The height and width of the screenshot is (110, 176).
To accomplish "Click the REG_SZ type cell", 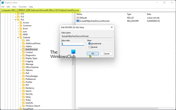I will point(130,18).
